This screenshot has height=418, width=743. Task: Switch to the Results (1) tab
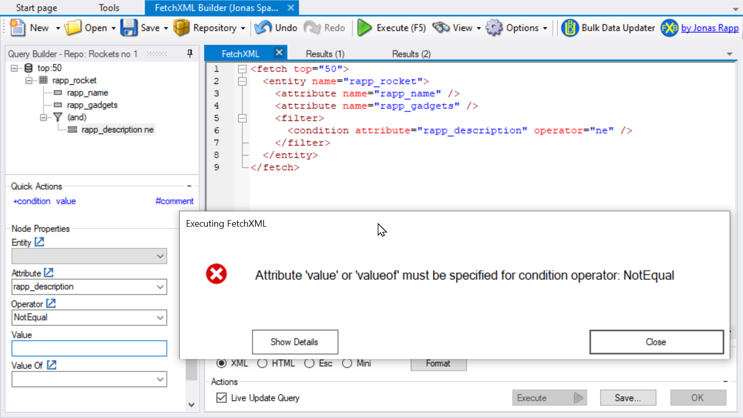point(325,53)
